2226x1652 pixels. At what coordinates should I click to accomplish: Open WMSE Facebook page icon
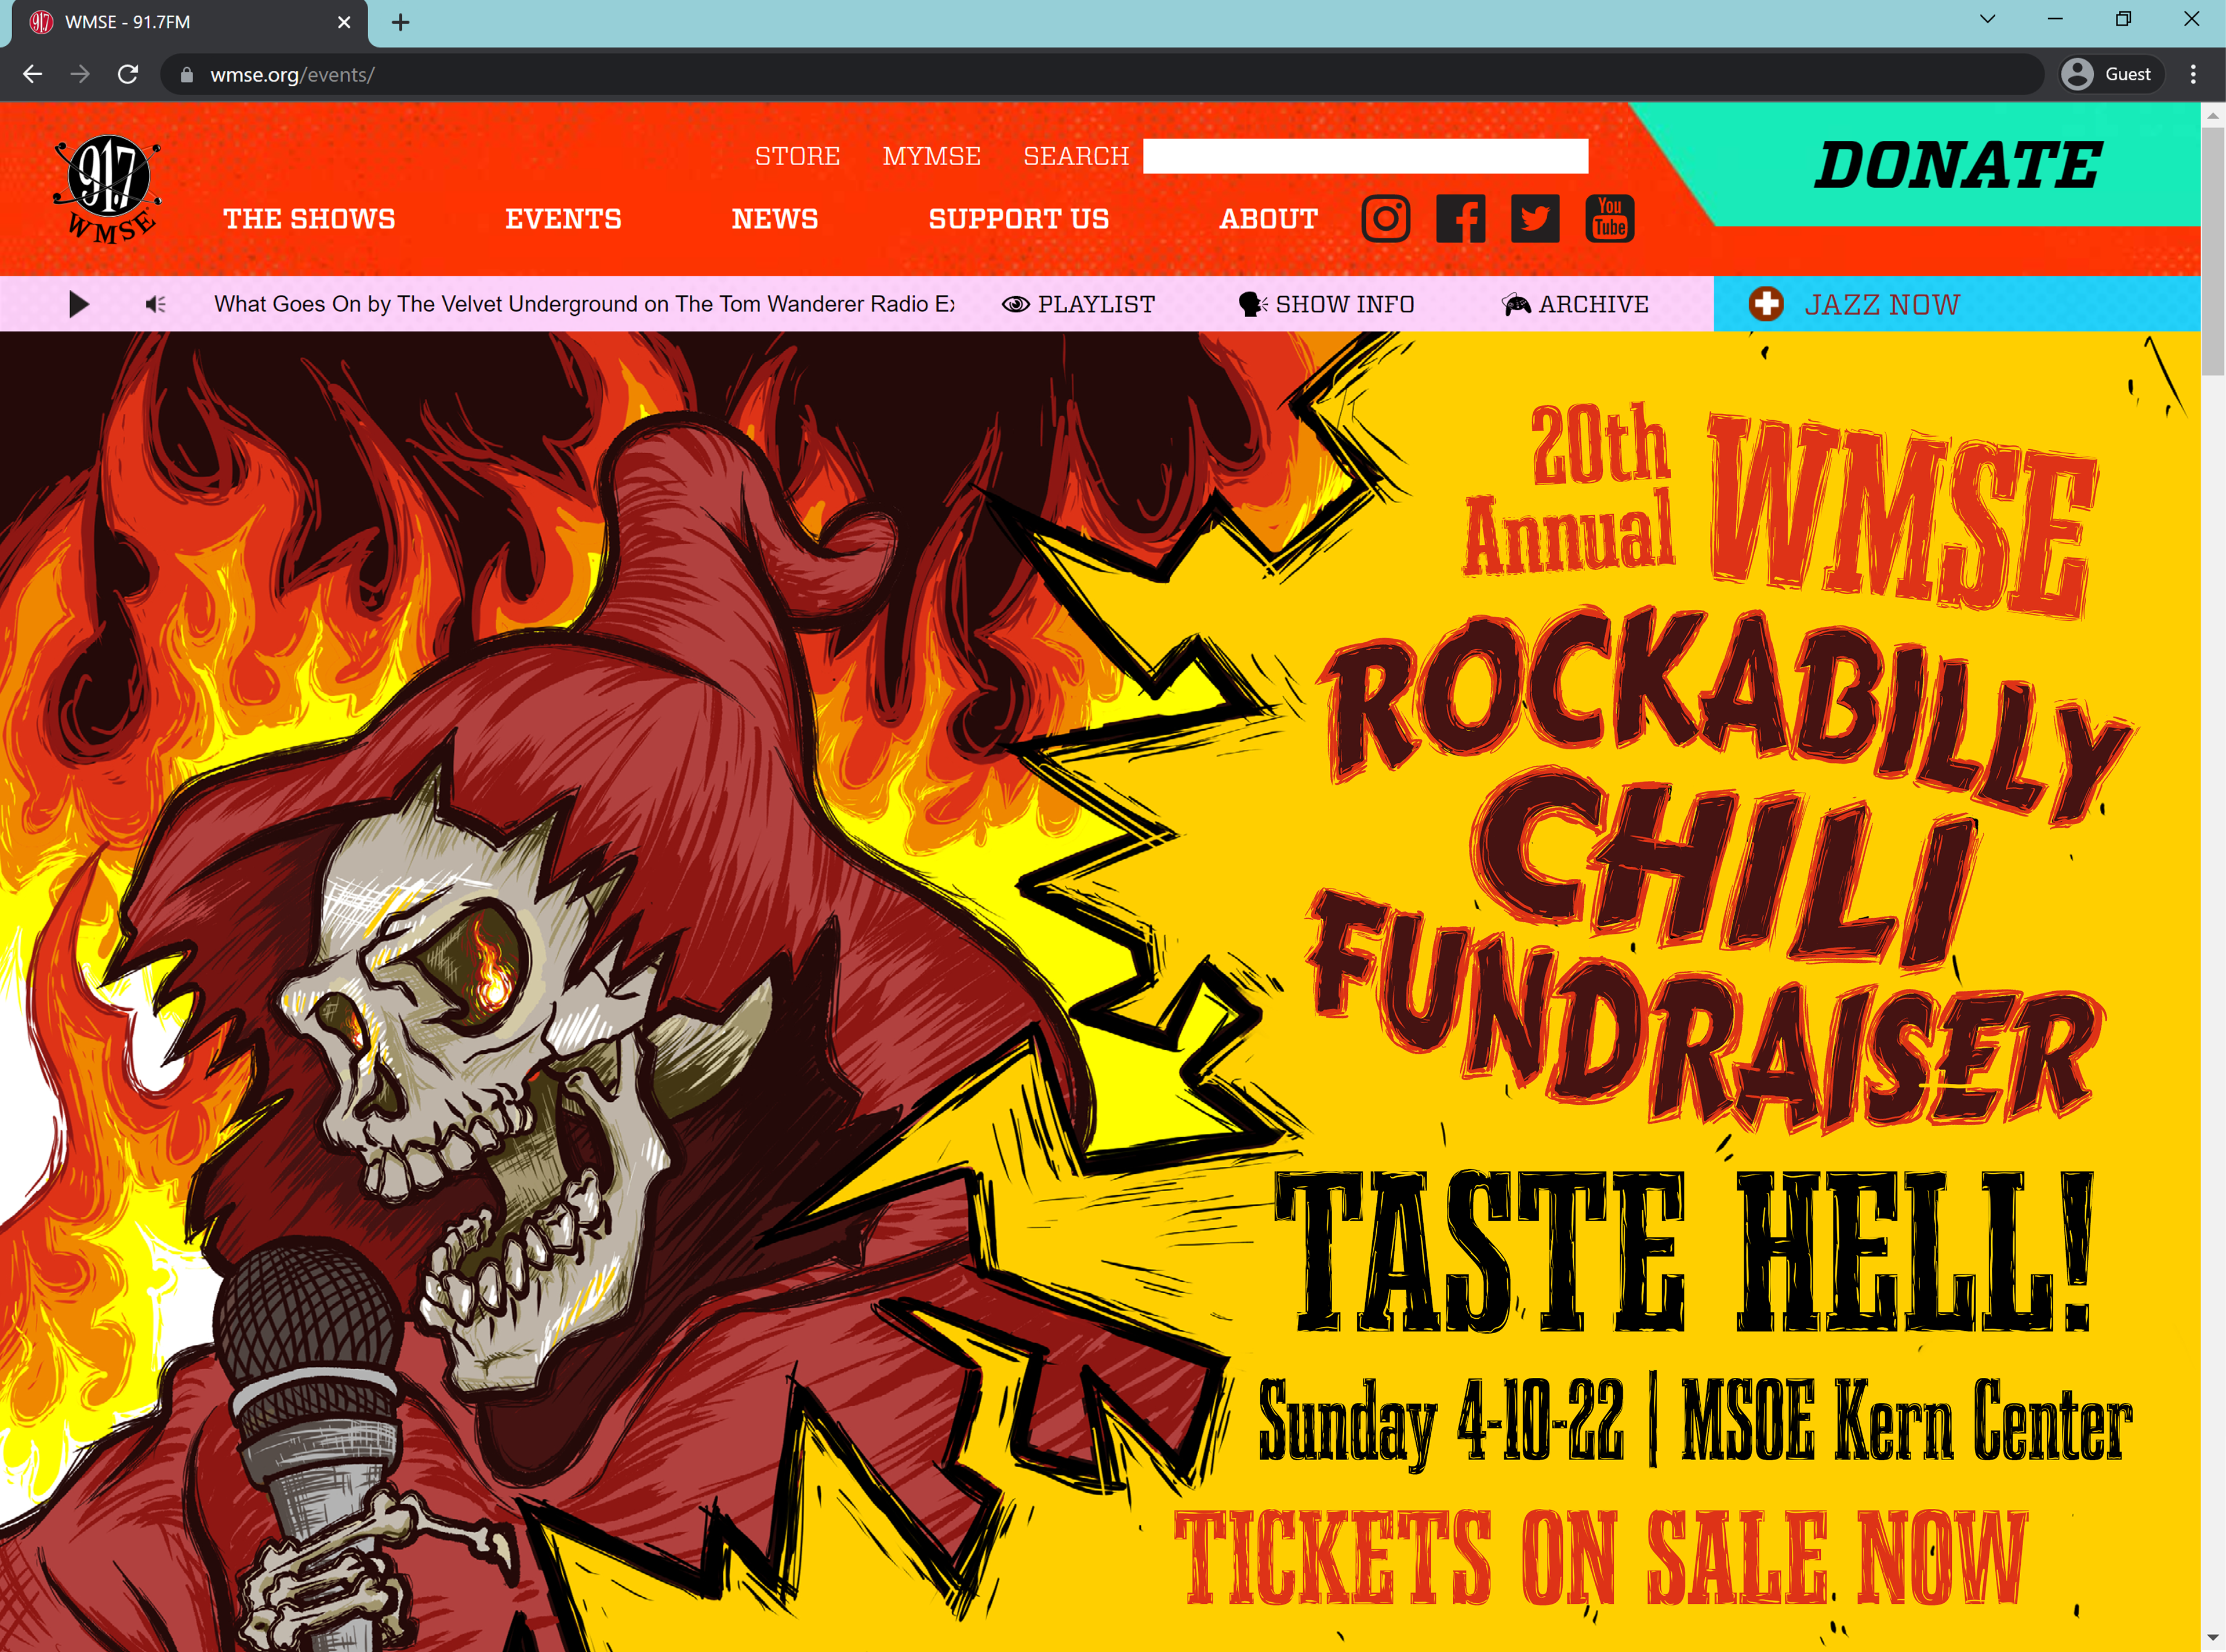tap(1460, 219)
